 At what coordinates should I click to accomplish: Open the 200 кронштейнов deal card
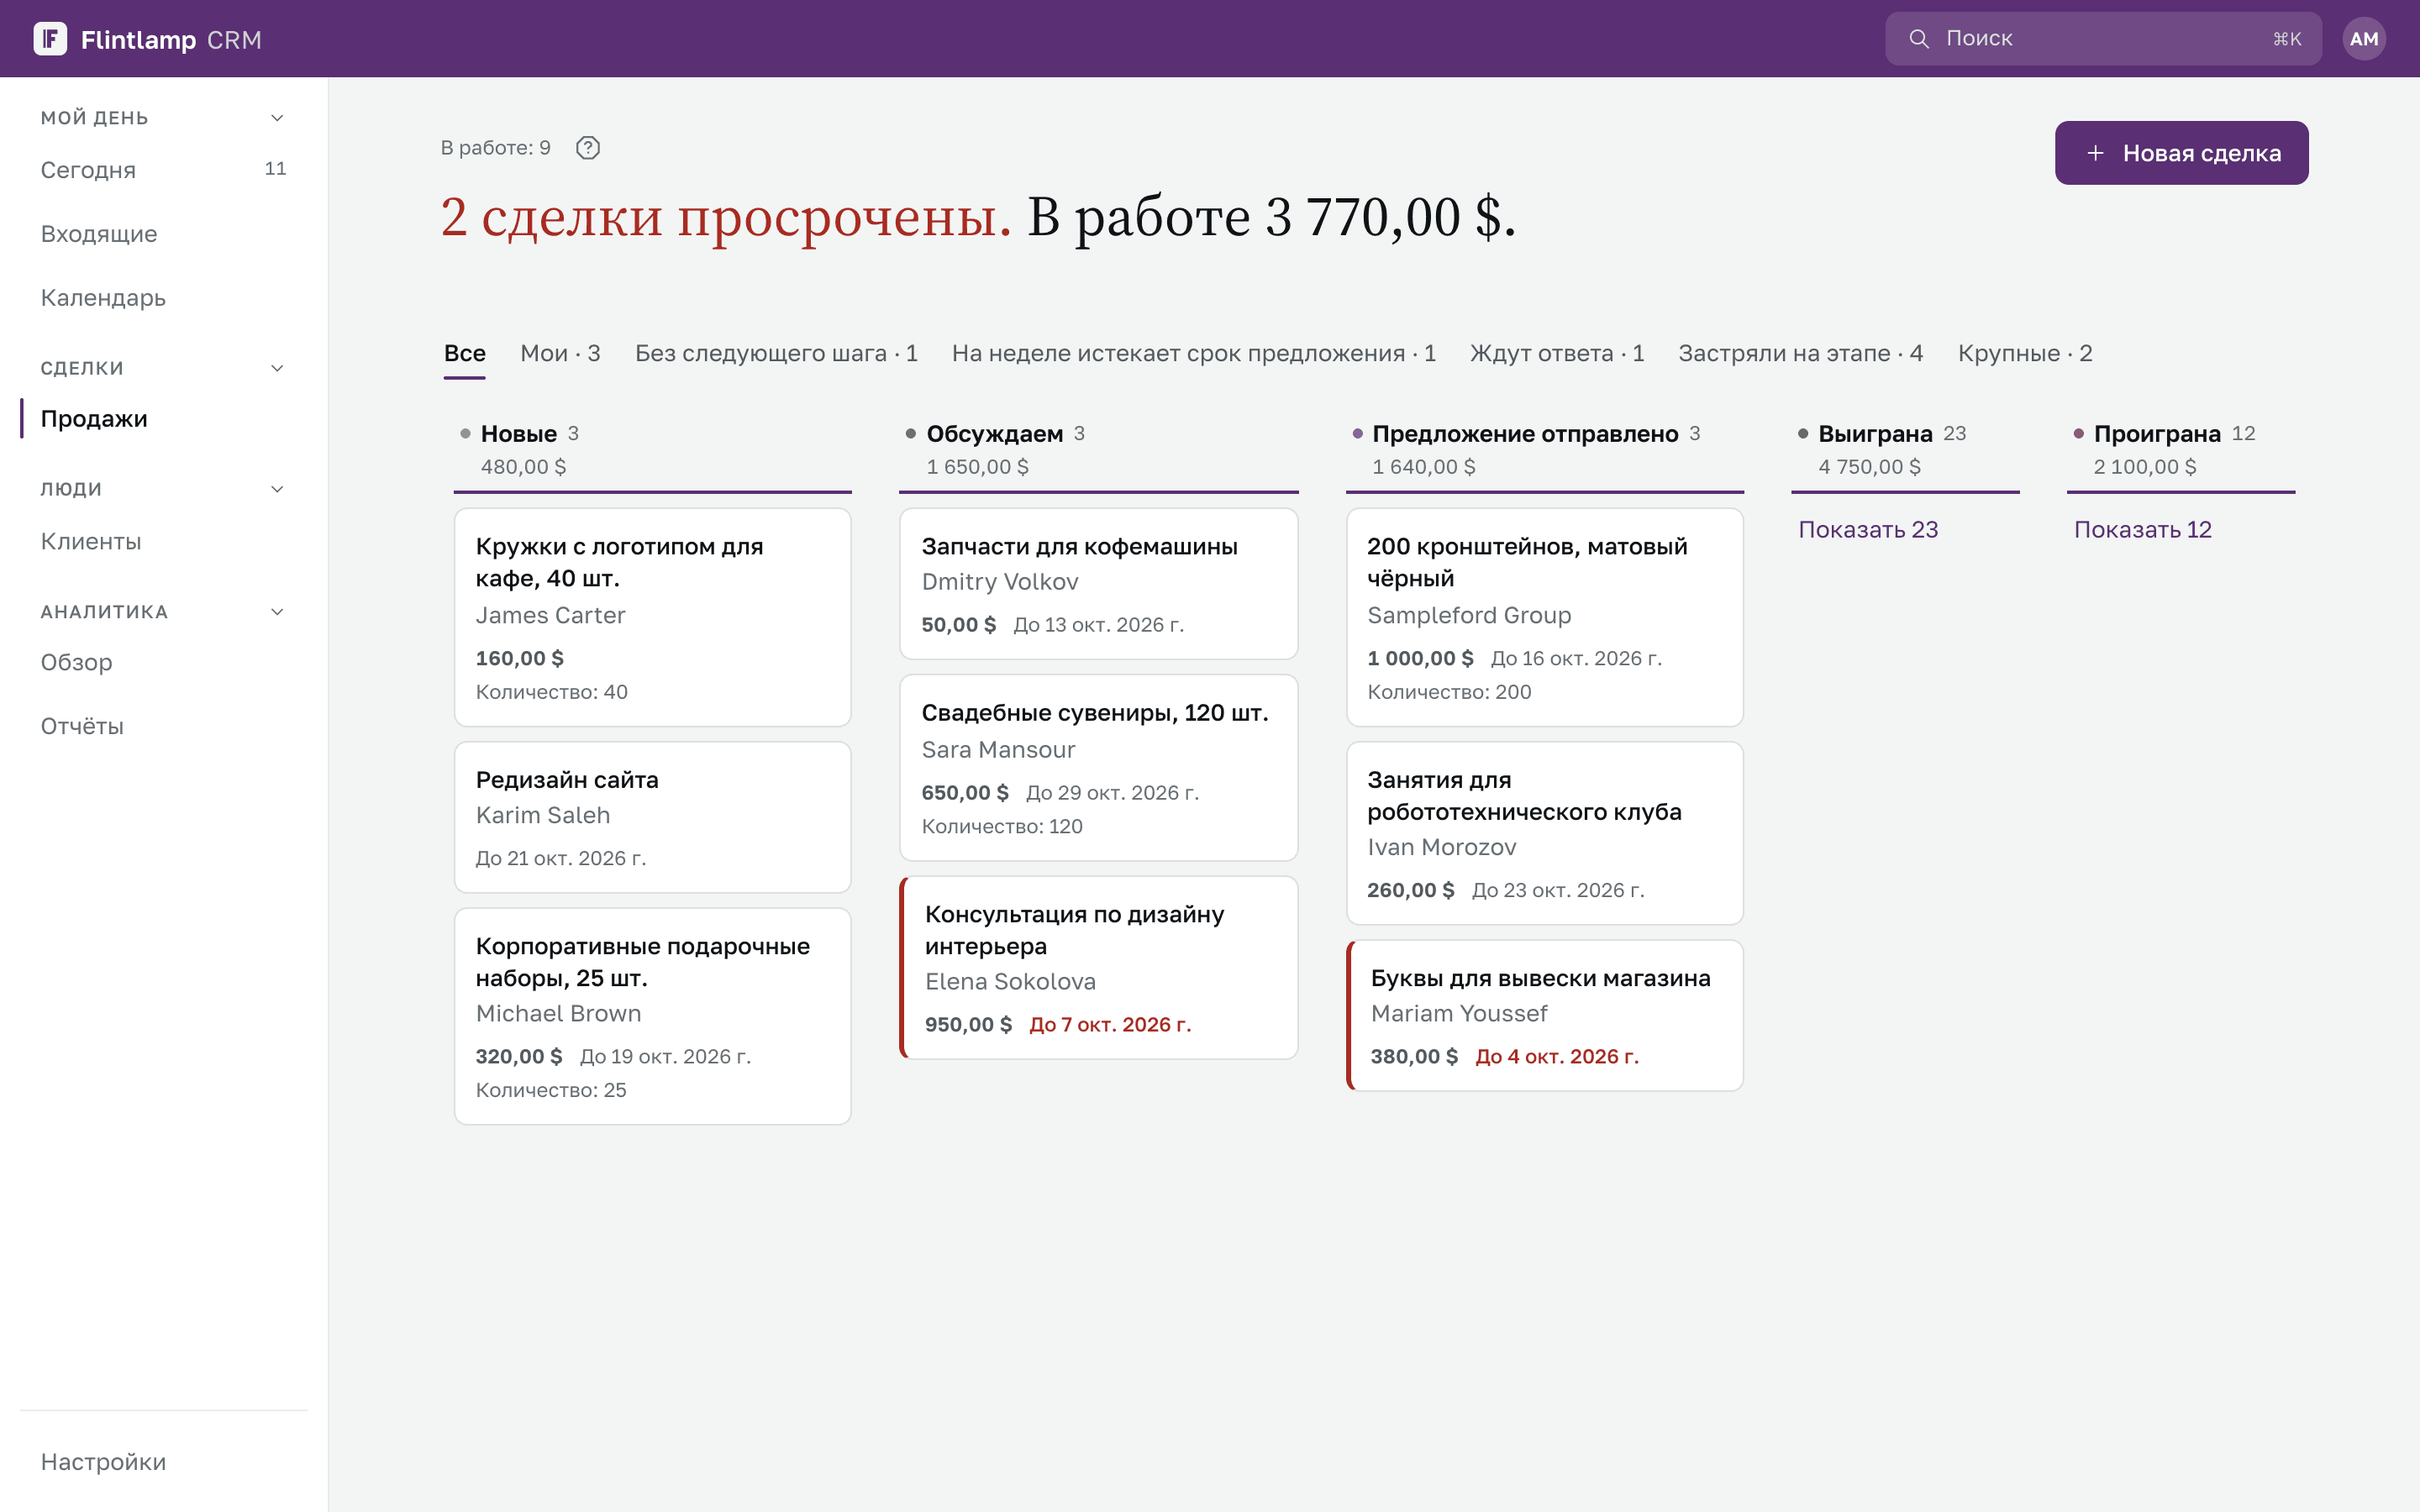pos(1545,617)
